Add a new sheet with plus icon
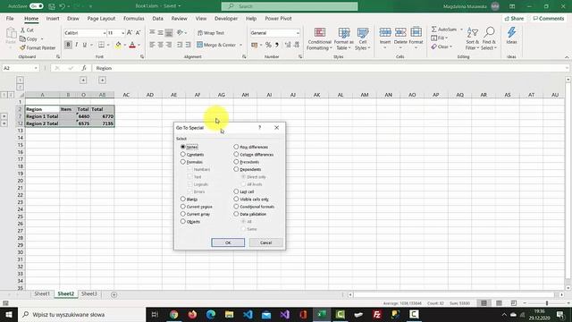The height and width of the screenshot is (322, 572). (114, 294)
